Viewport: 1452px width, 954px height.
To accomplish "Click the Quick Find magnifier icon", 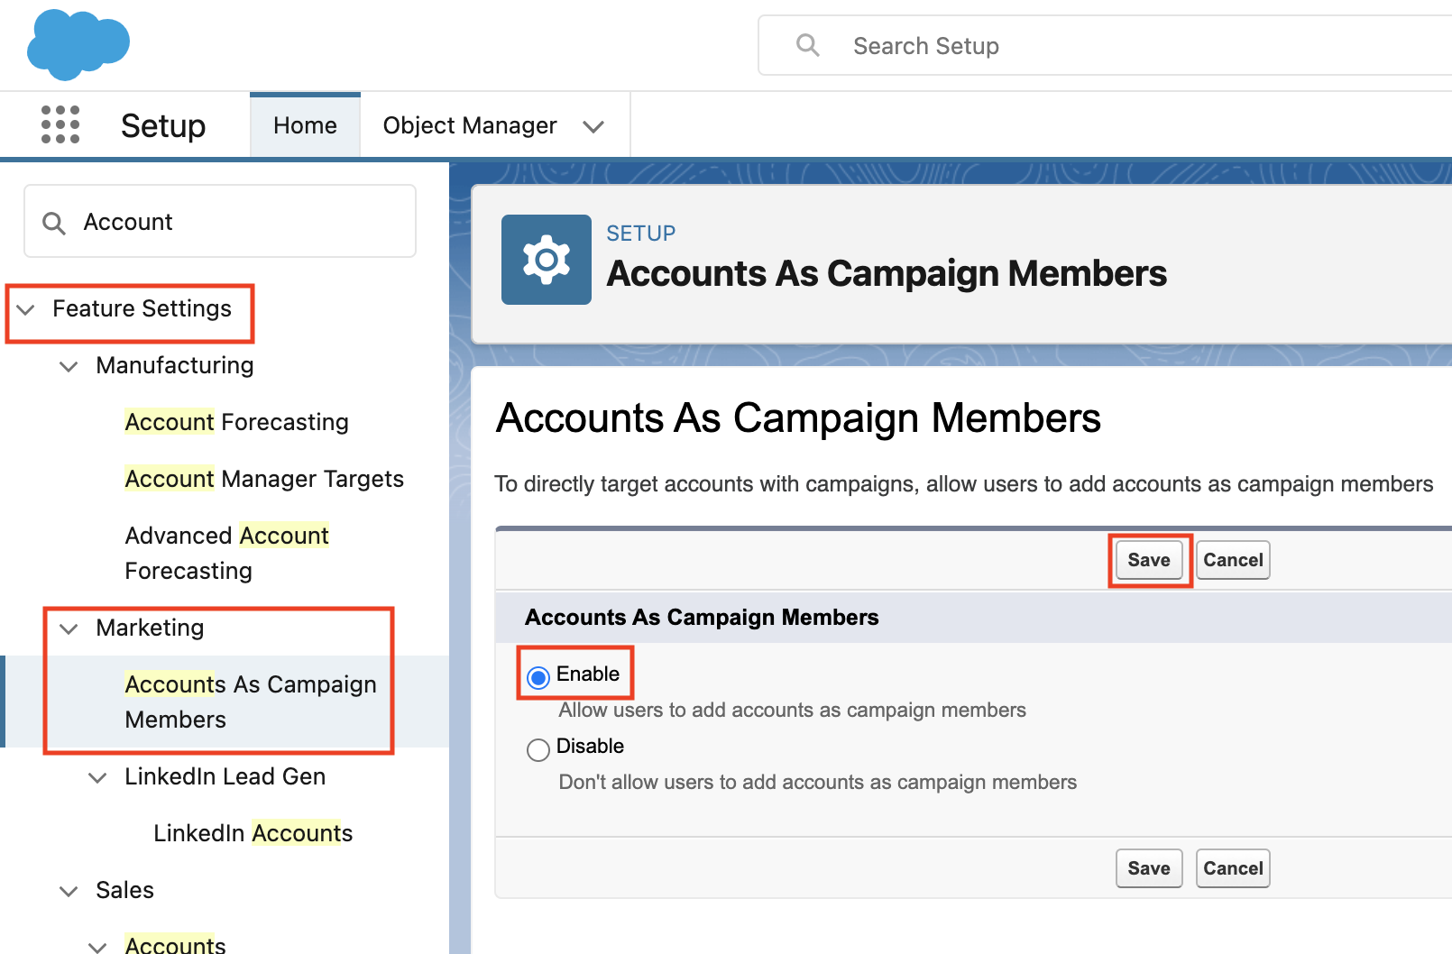I will click(x=54, y=223).
